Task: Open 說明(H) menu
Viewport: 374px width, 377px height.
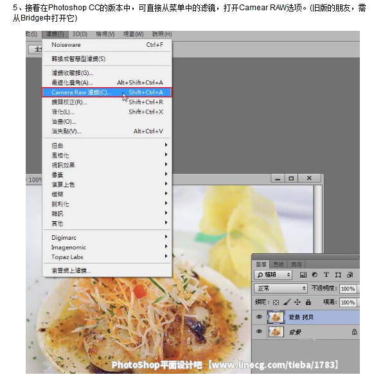Action: (x=162, y=35)
